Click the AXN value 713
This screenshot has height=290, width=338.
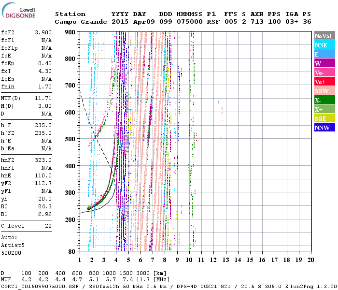coord(257,22)
